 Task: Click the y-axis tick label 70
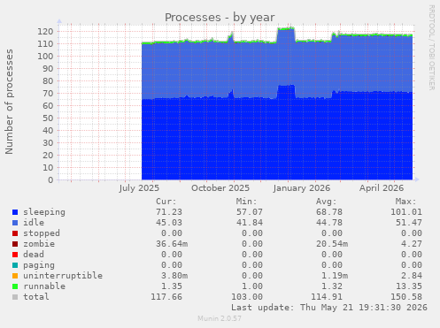(x=48, y=94)
